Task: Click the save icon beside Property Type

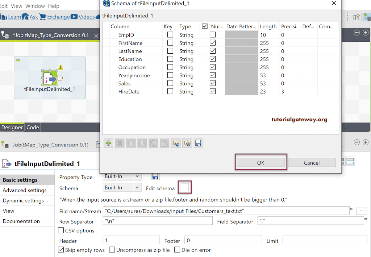Action: [155, 176]
